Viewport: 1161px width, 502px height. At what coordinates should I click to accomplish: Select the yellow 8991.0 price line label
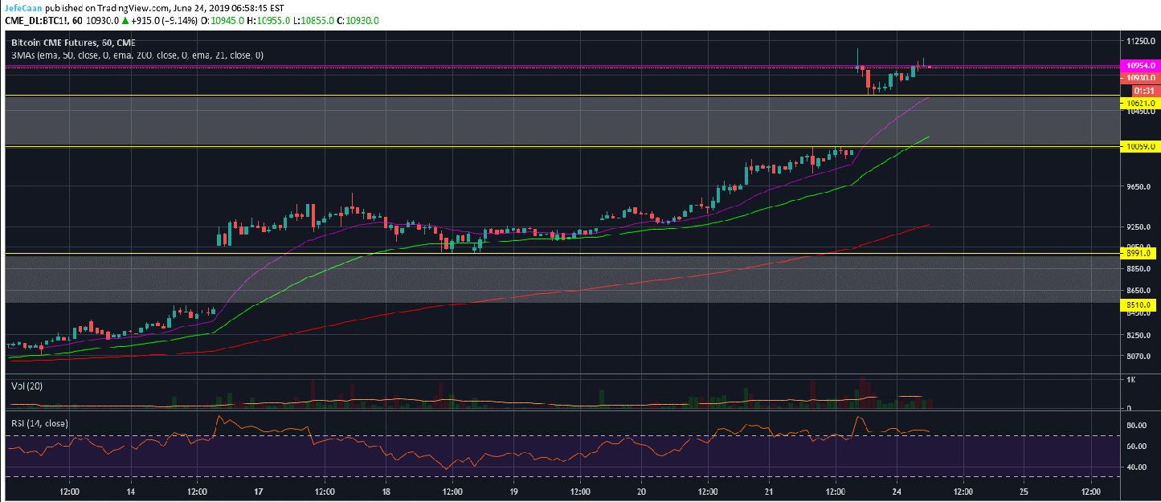pos(1140,254)
